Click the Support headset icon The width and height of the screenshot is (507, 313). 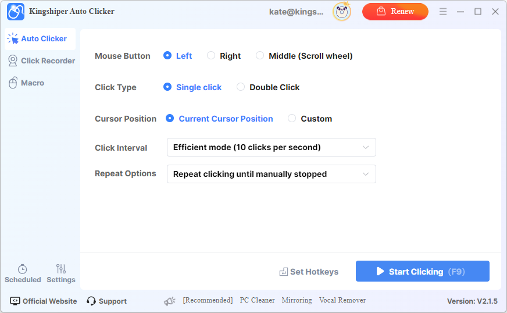click(x=91, y=301)
